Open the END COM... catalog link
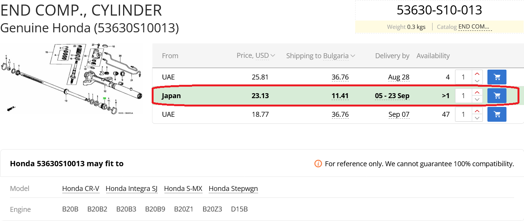Screen dimensions: 524x221 click(475, 27)
